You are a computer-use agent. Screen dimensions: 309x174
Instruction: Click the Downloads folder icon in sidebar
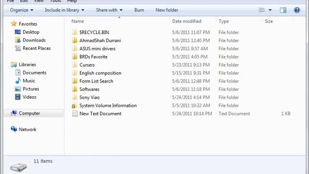coord(18,40)
